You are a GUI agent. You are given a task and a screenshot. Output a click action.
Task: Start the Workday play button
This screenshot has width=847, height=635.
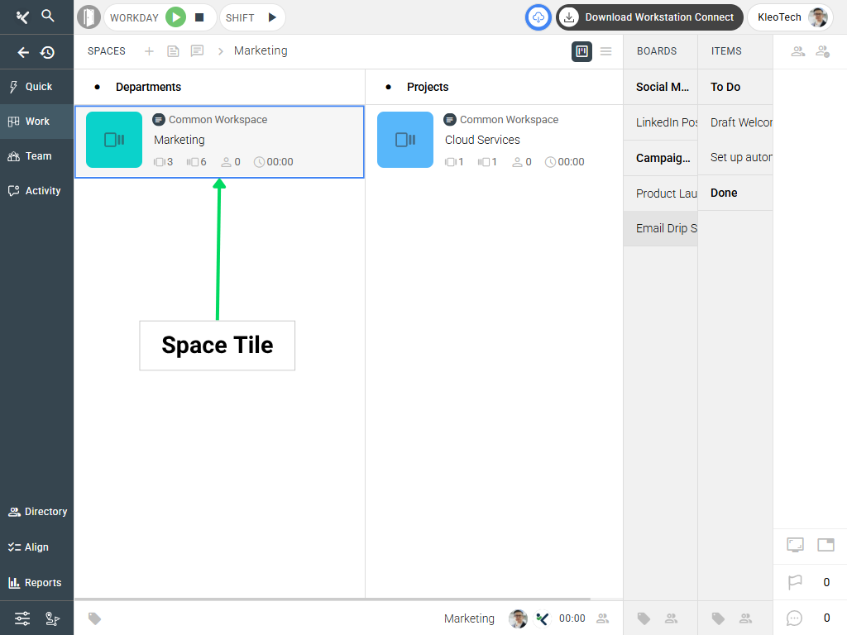click(x=175, y=17)
